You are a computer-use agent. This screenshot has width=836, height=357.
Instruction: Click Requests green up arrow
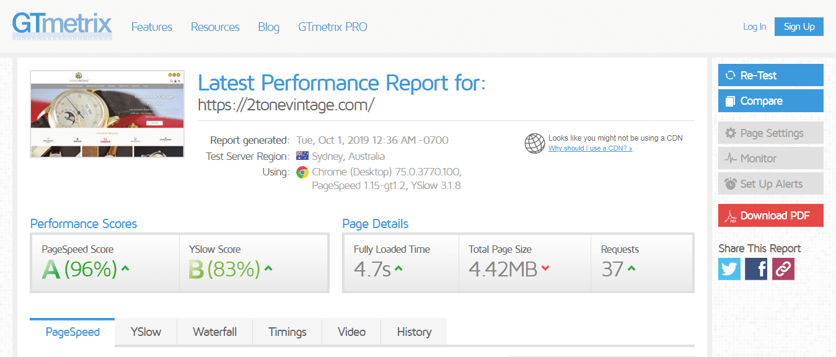[631, 269]
